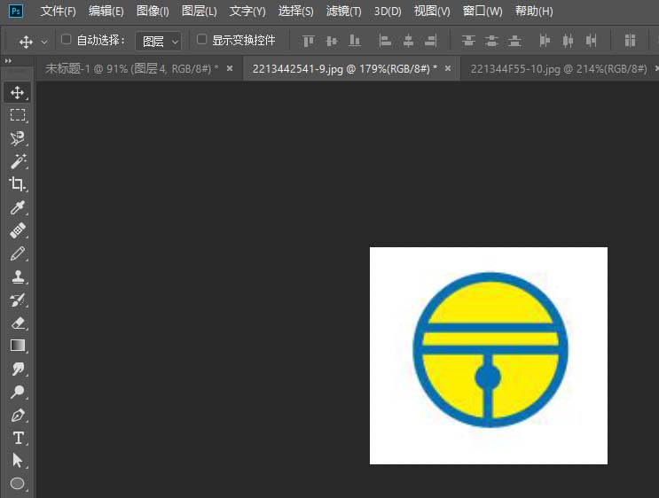Open the 图像(I) menu
Image resolution: width=659 pixels, height=498 pixels.
click(x=153, y=11)
